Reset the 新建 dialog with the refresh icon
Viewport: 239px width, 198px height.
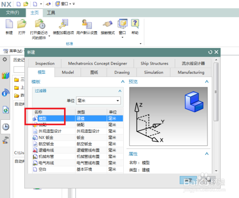[x=210, y=52]
